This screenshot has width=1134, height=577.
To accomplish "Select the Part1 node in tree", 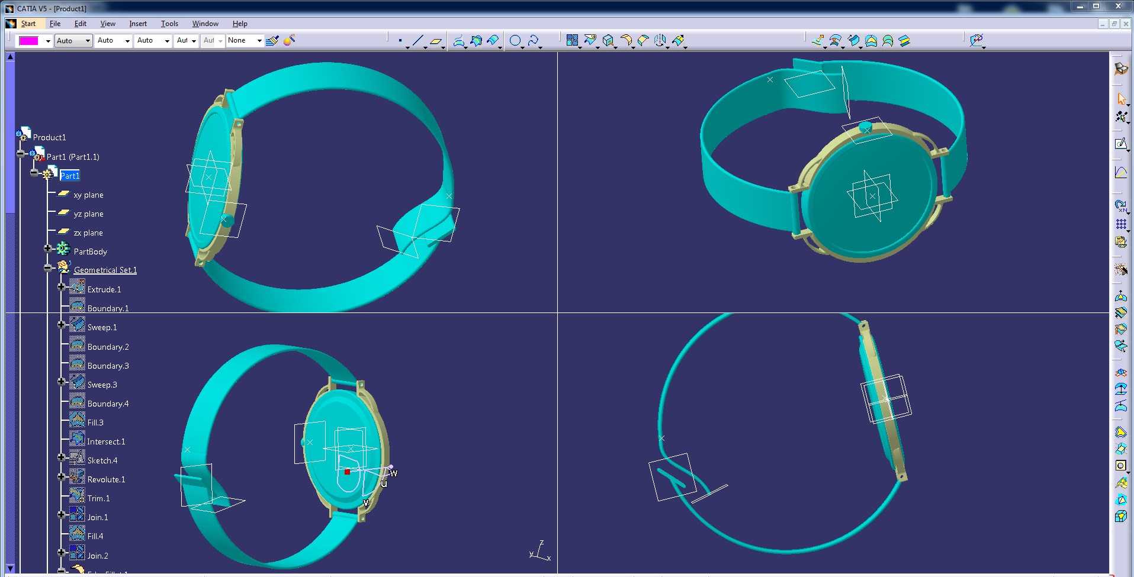I will (x=69, y=176).
